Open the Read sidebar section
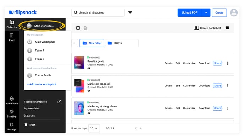This screenshot has width=244, height=140. pyautogui.click(x=12, y=37)
